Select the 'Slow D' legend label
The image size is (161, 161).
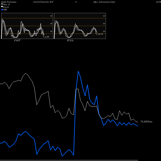click(6, 5)
